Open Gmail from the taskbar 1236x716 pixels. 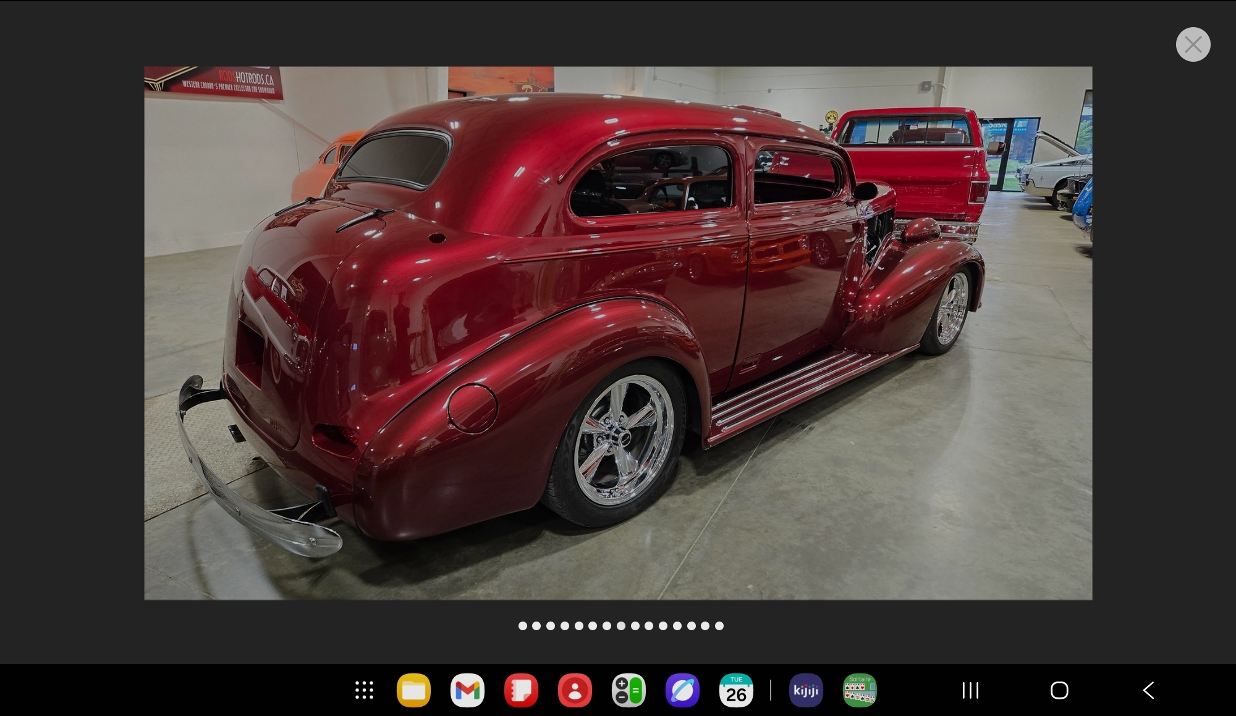(x=467, y=690)
